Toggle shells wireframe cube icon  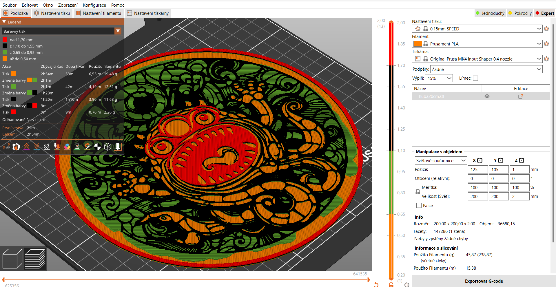[x=108, y=147]
